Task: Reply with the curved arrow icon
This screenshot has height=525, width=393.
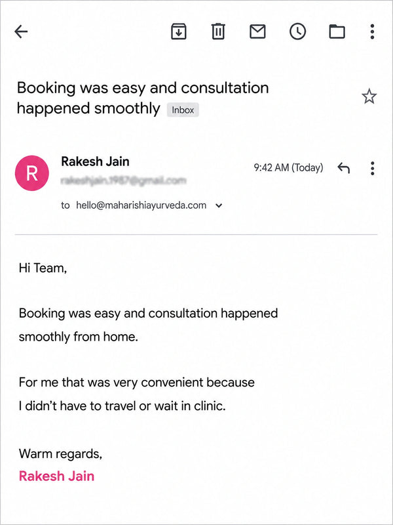Action: (x=343, y=167)
